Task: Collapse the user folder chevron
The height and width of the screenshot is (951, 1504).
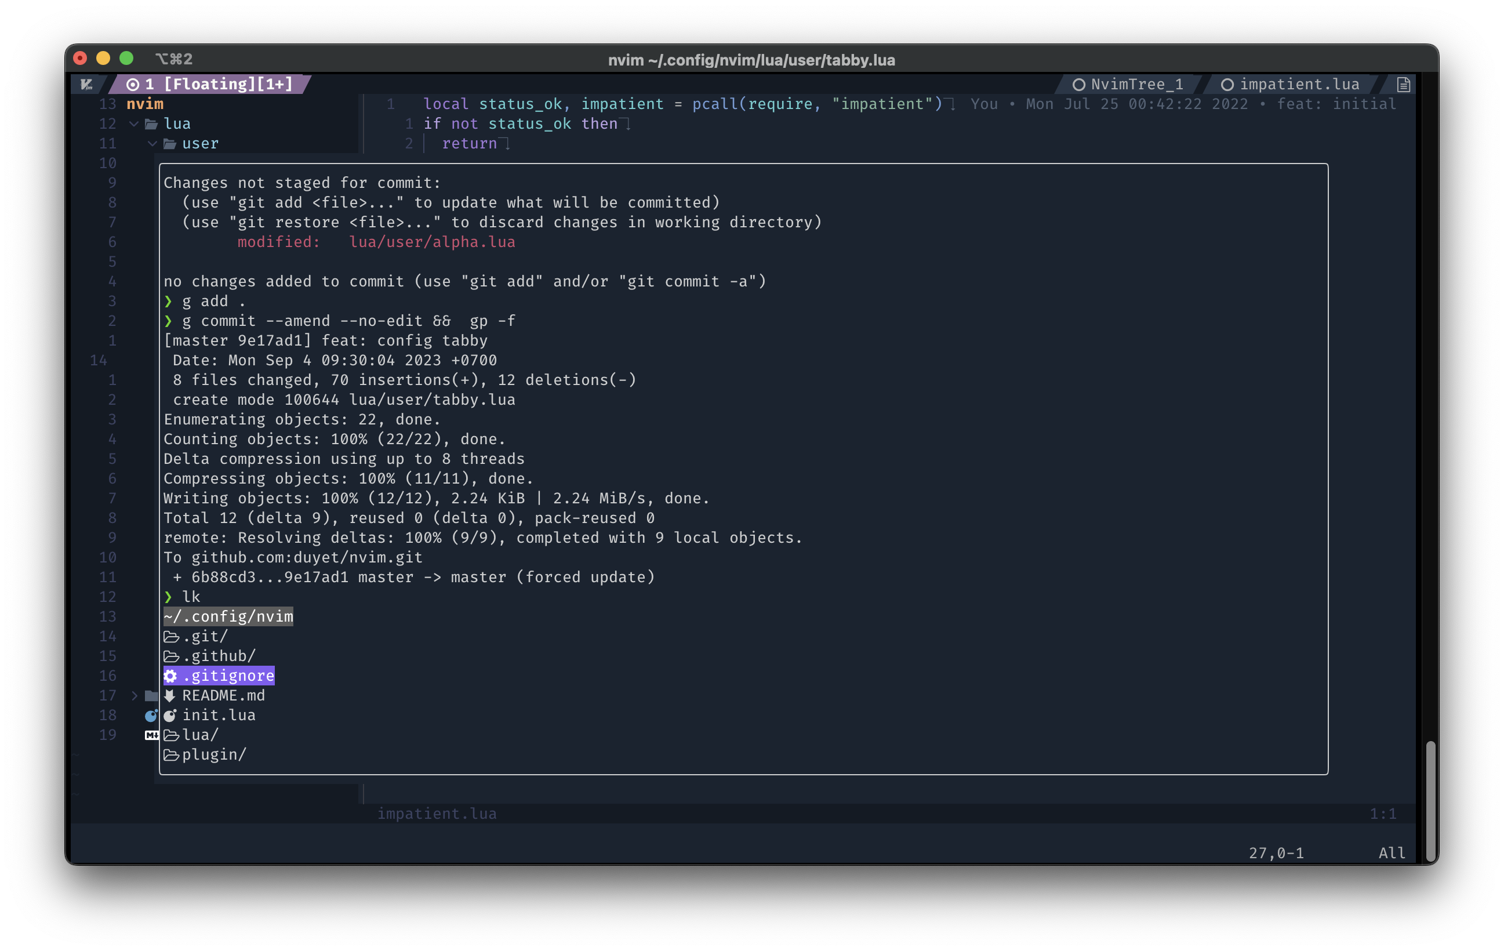Action: (x=152, y=144)
